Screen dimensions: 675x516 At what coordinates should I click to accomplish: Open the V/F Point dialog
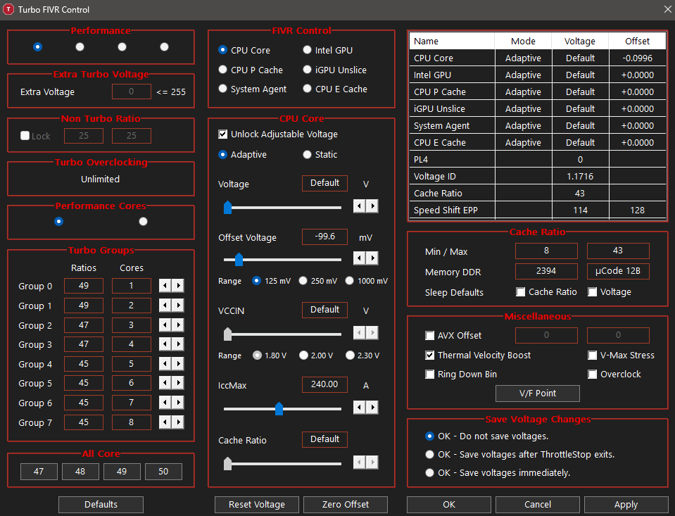click(538, 394)
